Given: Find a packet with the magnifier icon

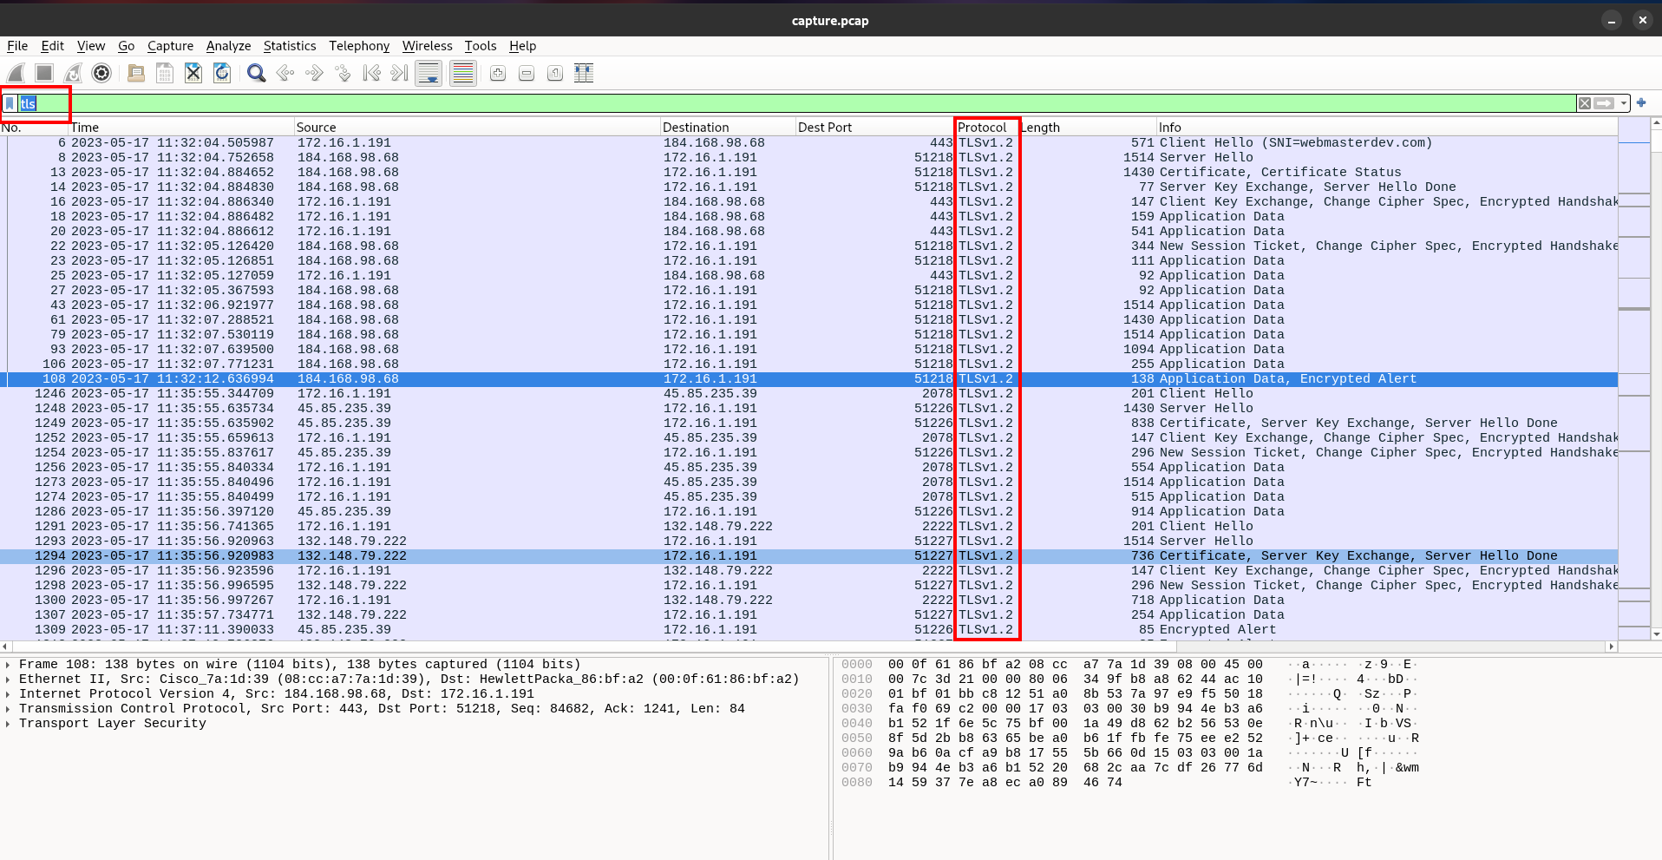Looking at the screenshot, I should pos(257,74).
